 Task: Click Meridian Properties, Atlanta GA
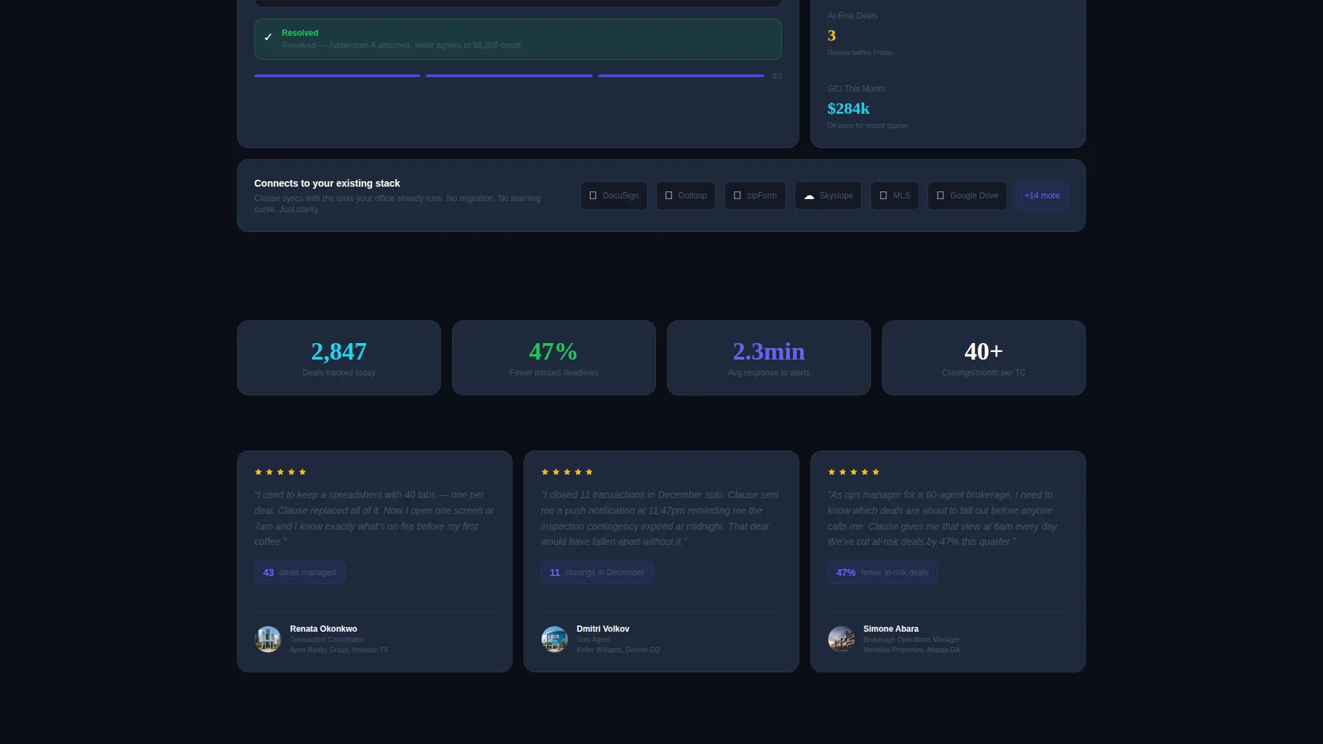pos(912,650)
